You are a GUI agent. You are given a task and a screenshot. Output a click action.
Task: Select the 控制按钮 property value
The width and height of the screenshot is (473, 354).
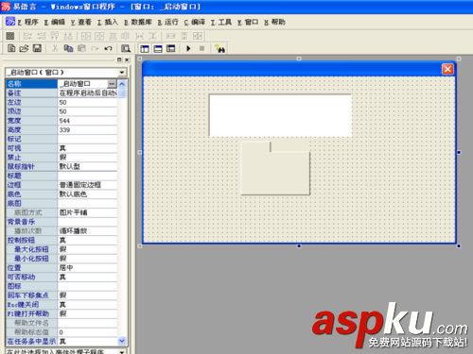click(87, 240)
